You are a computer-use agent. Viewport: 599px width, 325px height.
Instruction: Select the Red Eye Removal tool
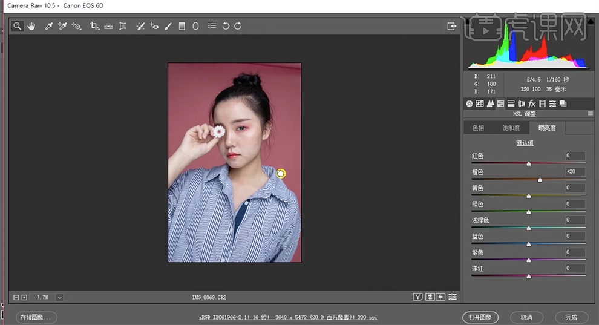(x=154, y=26)
